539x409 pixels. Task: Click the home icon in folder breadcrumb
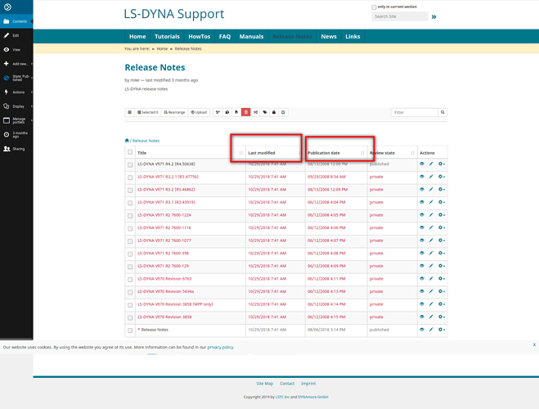(127, 140)
